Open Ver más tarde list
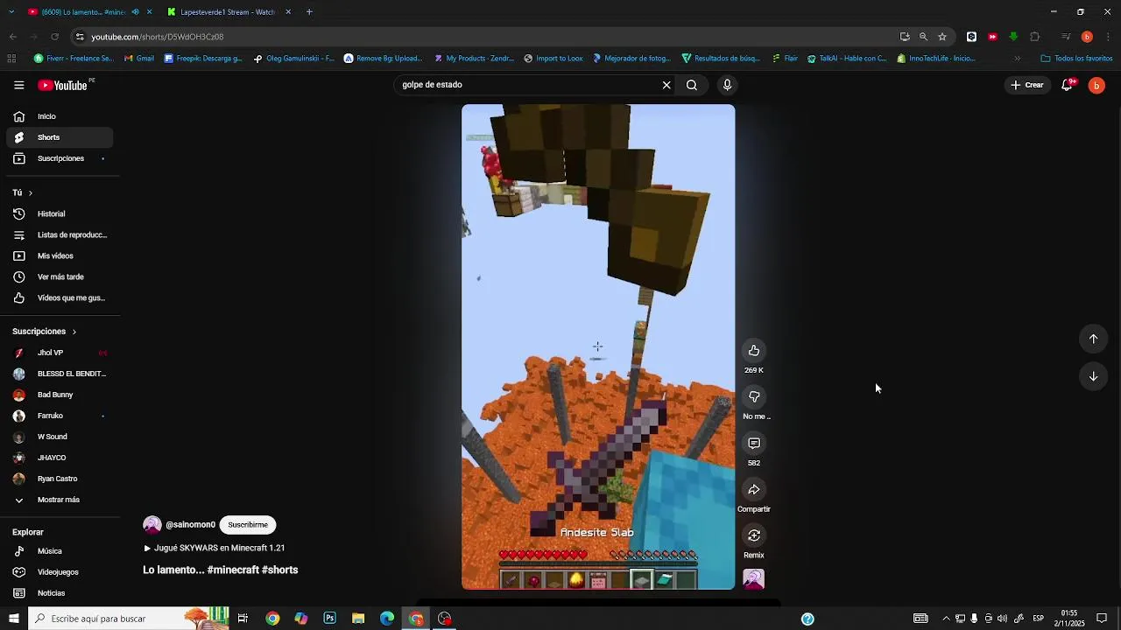1121x630 pixels. pos(60,276)
